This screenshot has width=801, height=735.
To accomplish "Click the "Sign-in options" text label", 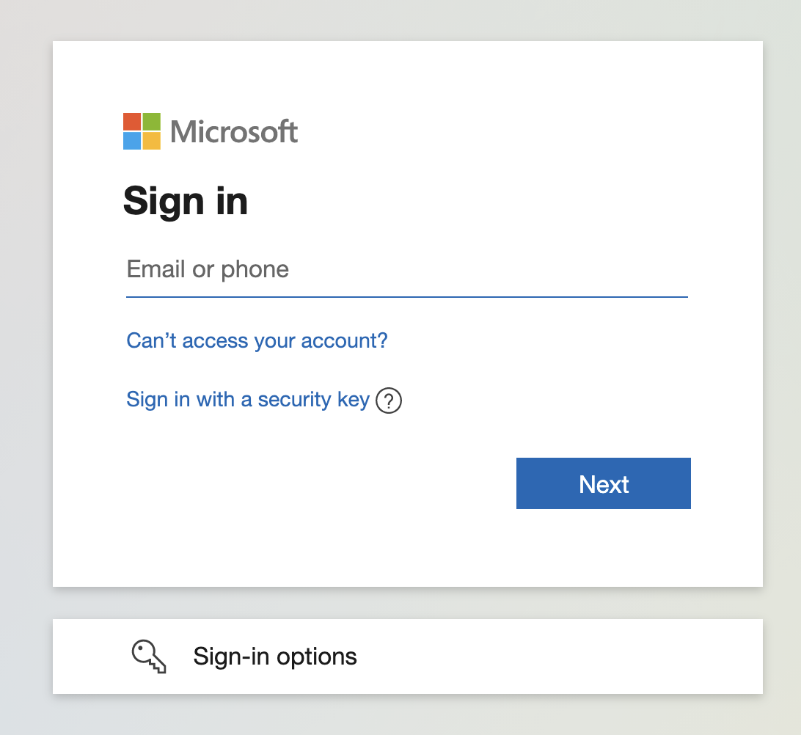I will 275,656.
